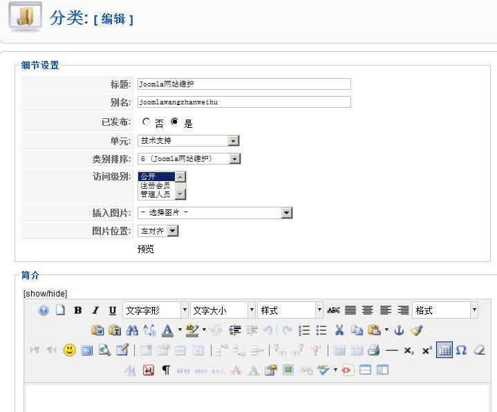Paste as plain text icon

click(115, 330)
